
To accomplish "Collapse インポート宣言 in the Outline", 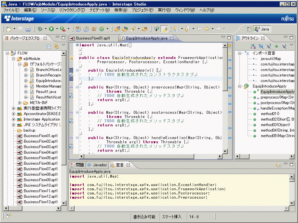I will (240, 53).
